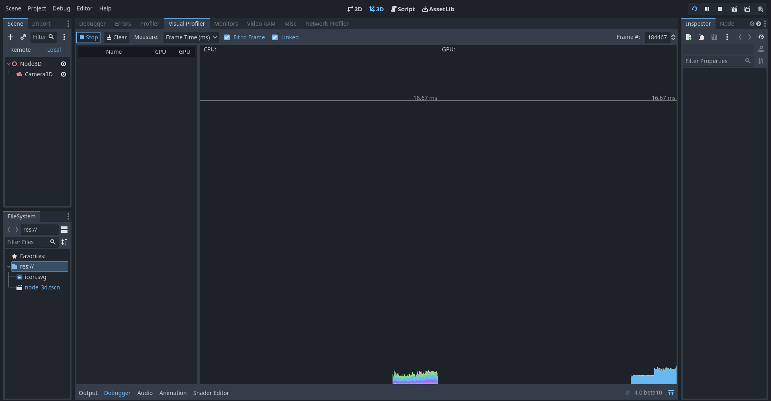Save the current resource in the Inspector
Screen dimensions: 771x401
point(714,37)
